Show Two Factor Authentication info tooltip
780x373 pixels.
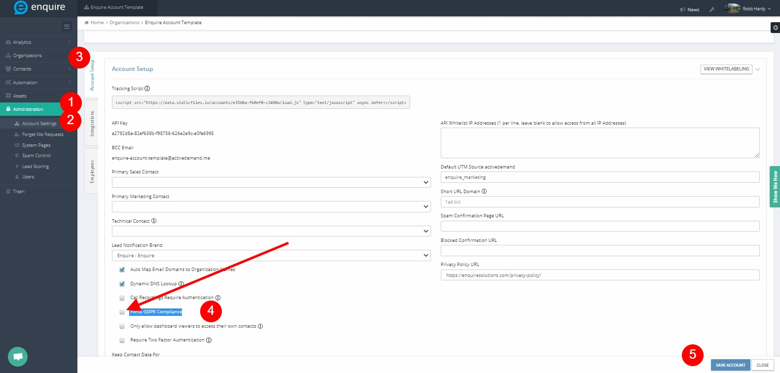tap(209, 340)
